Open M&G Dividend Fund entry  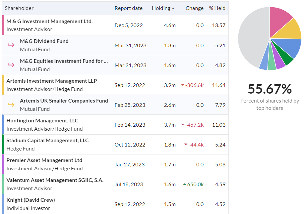coord(44,41)
